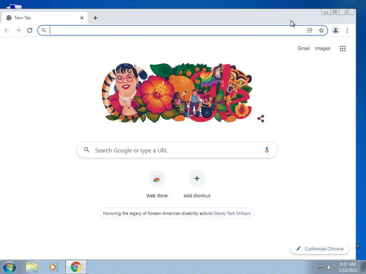Click the Search Google or type a URL box
The image size is (366, 274).
pyautogui.click(x=177, y=150)
